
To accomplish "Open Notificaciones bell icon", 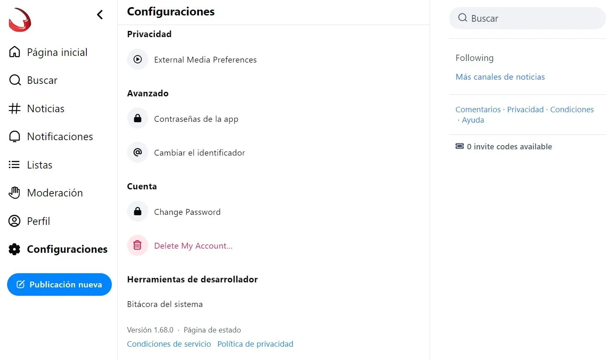I will tap(15, 137).
